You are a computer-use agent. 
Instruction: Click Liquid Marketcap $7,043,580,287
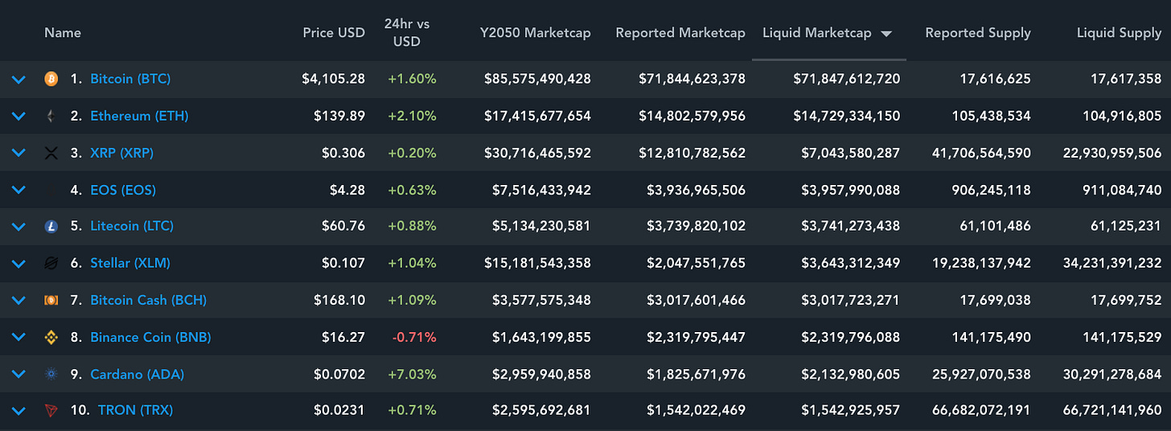click(x=851, y=153)
